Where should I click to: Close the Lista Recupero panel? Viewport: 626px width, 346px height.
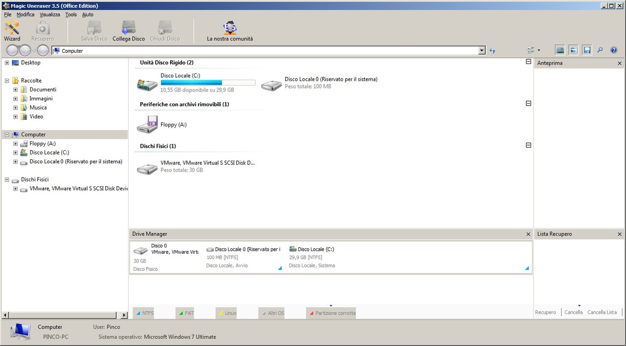pyautogui.click(x=620, y=235)
